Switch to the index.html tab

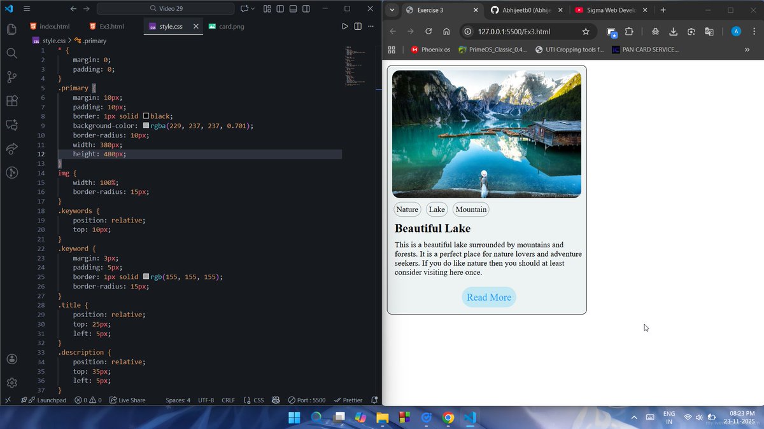coord(54,26)
